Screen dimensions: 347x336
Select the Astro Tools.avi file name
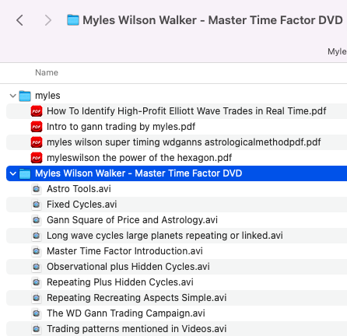click(79, 189)
